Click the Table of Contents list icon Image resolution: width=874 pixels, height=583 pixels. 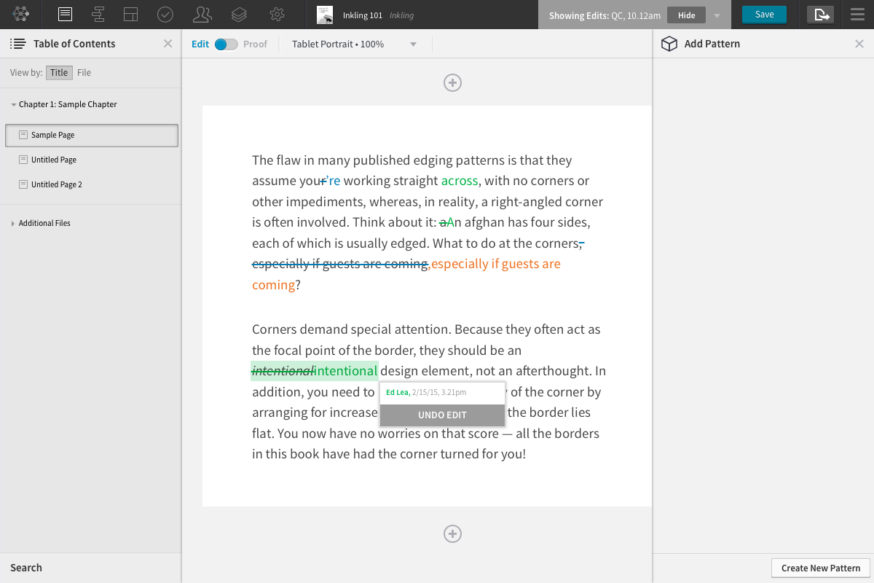pyautogui.click(x=18, y=44)
